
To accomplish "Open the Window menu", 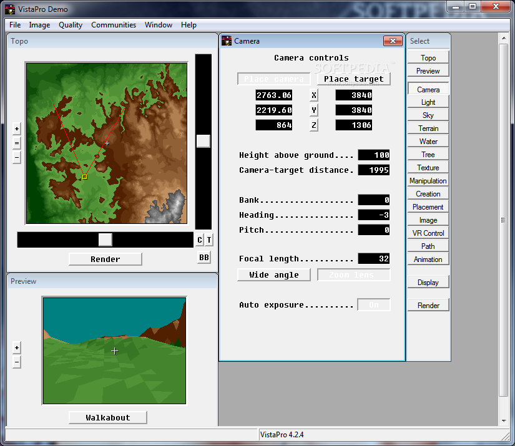I will (x=159, y=25).
